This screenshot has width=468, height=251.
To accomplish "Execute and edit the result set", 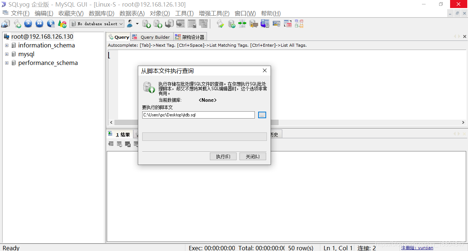I will [x=51, y=24].
